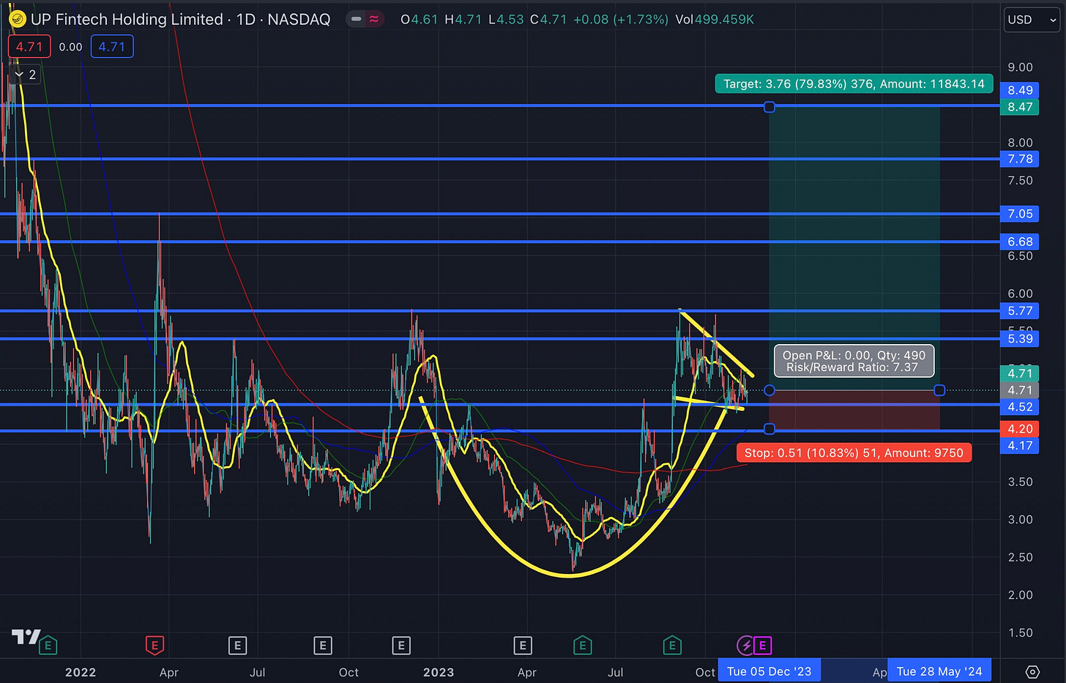The image size is (1066, 683).
Task: Click the 5.77 price axis label
Action: 1020,311
